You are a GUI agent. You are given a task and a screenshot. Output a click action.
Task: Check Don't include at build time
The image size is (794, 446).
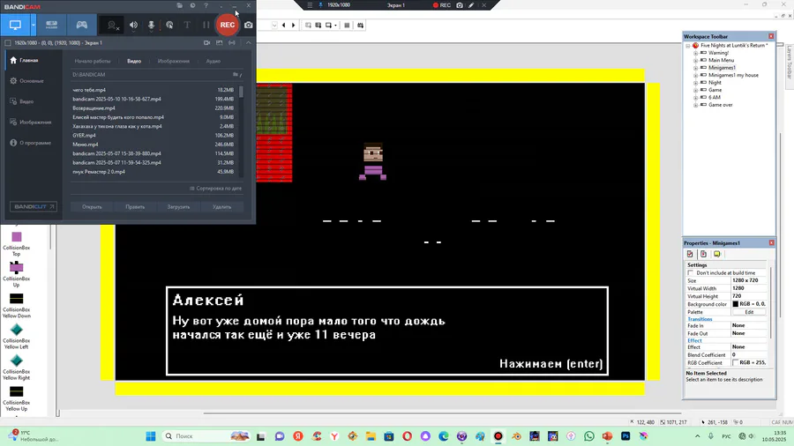tap(690, 273)
